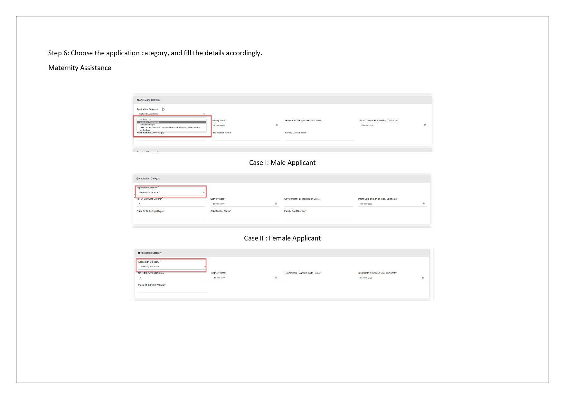Focus Government Hospital/Health Center field in dropdown-list form
The image size is (565, 399).
coord(319,125)
